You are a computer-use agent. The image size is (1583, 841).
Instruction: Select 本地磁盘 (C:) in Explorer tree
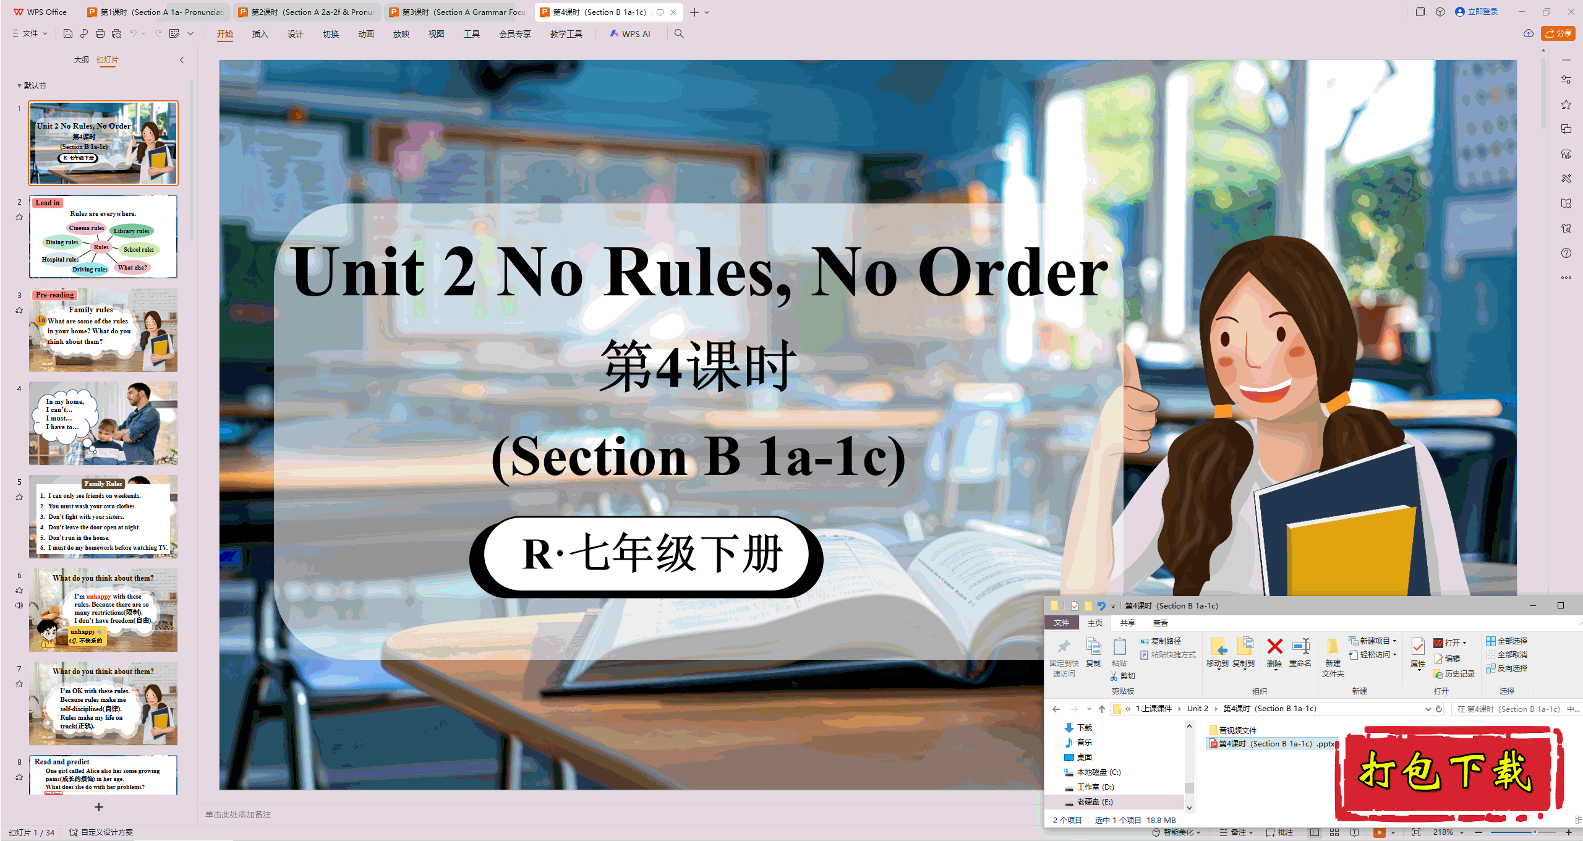tap(1093, 772)
